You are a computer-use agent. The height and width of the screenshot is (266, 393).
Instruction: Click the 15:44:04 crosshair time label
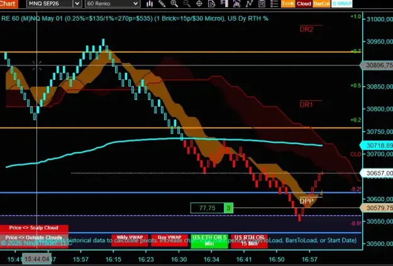[37, 258]
